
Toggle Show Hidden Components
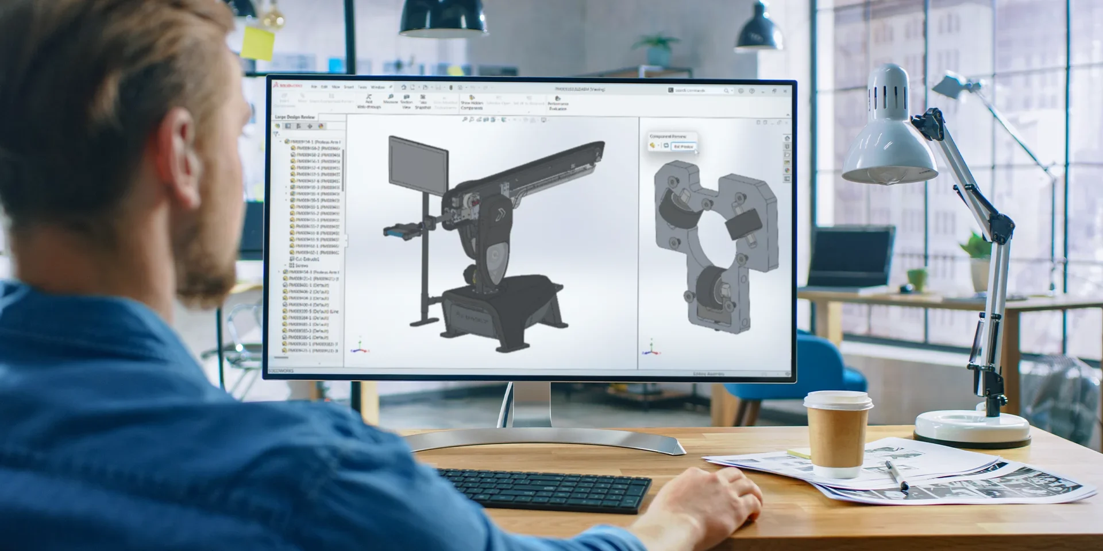[x=472, y=98]
